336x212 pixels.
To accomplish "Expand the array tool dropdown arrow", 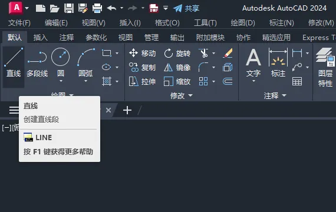I will click(213, 81).
